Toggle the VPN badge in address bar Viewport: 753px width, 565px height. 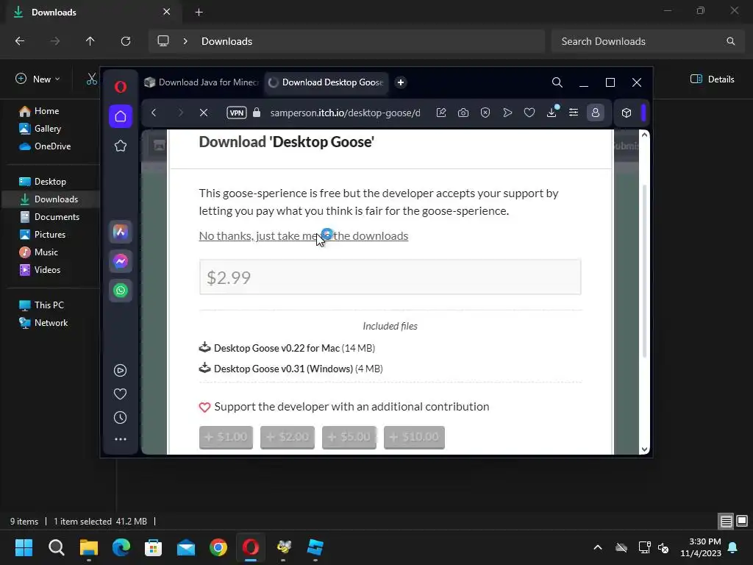[237, 113]
